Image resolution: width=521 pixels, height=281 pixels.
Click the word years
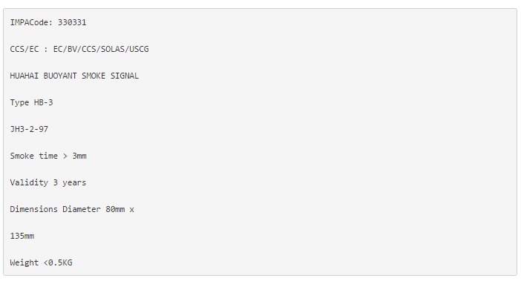pyautogui.click(x=74, y=183)
